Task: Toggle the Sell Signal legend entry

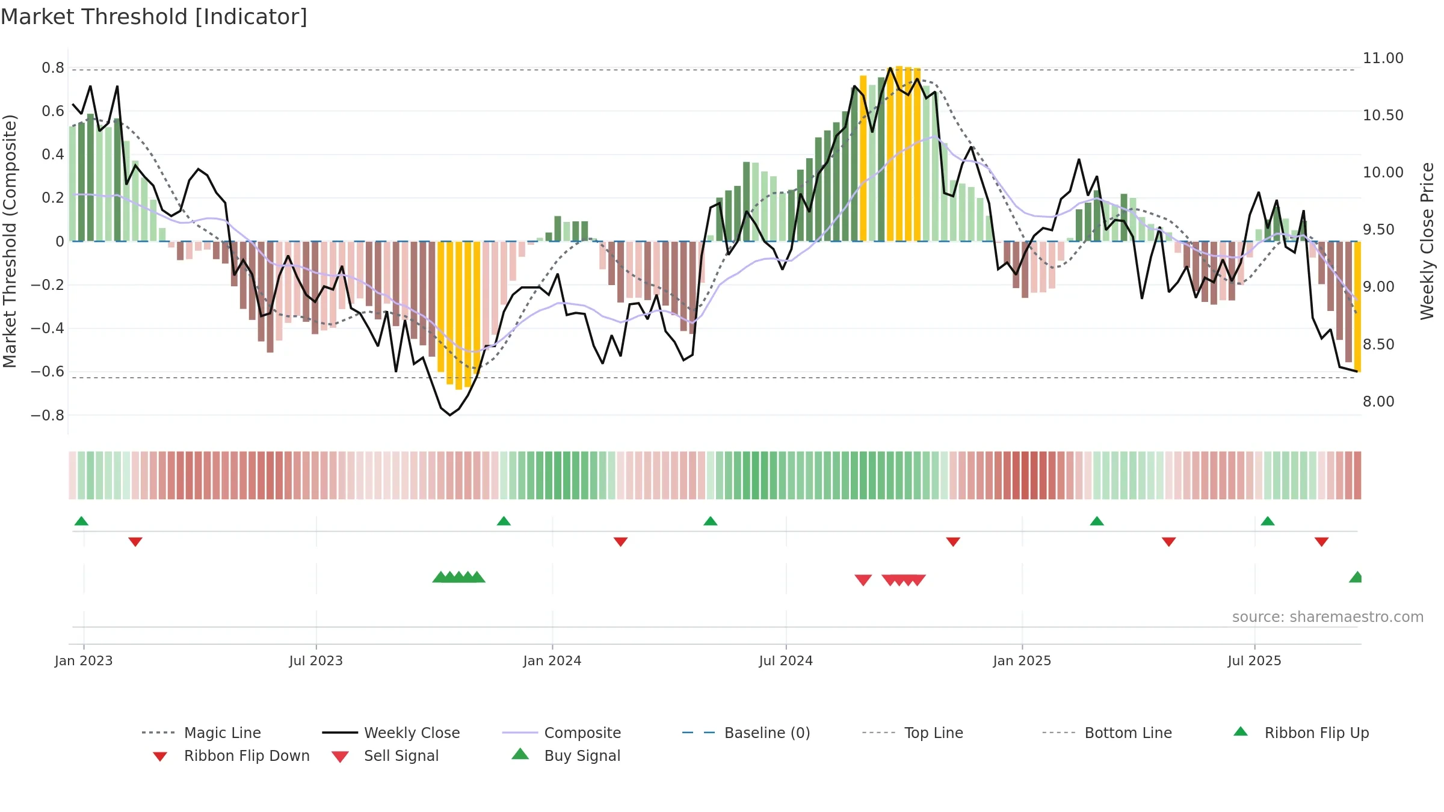Action: pyautogui.click(x=385, y=755)
